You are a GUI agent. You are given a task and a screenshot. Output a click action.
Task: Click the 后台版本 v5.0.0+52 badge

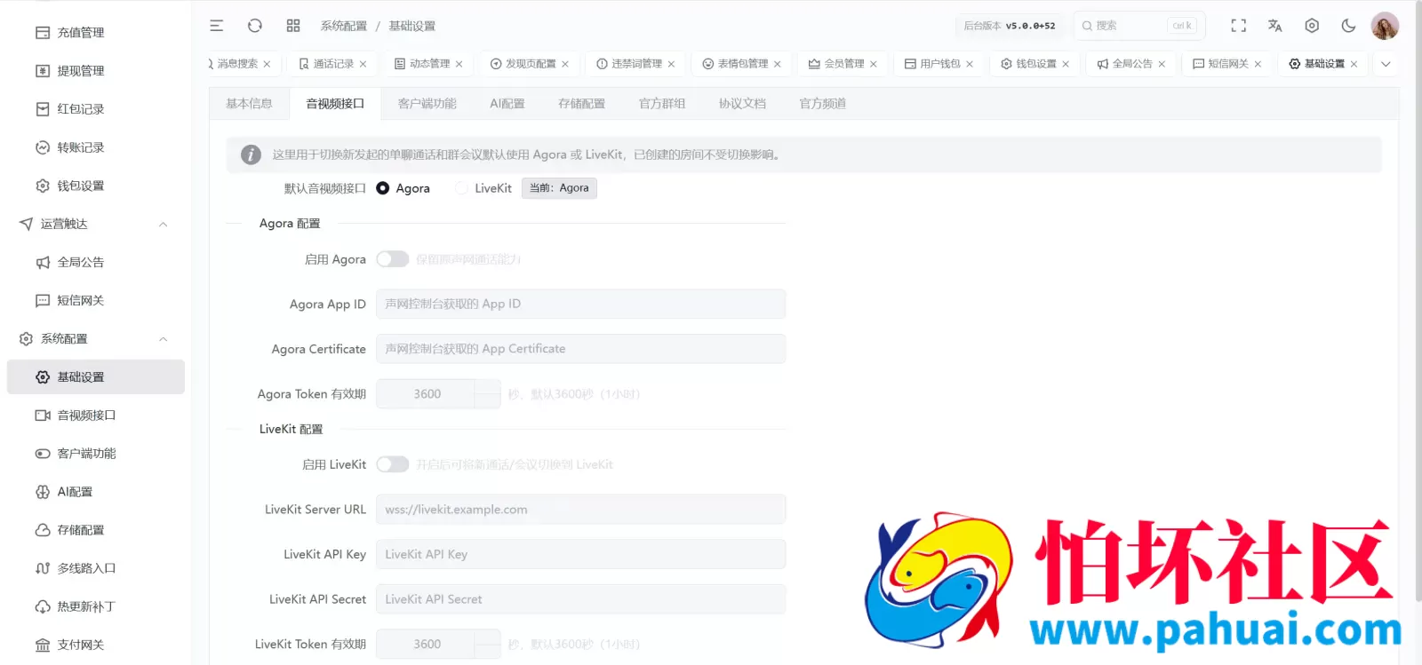tap(1010, 26)
